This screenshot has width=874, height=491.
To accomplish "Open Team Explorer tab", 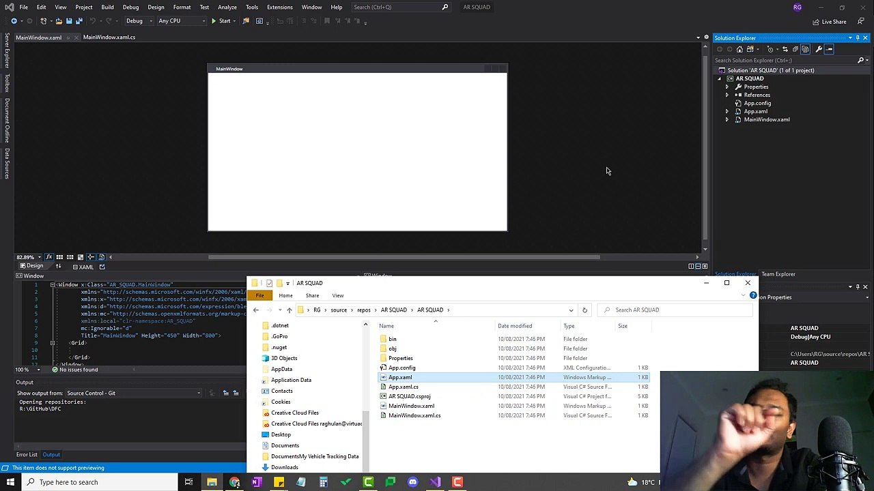I will click(778, 274).
